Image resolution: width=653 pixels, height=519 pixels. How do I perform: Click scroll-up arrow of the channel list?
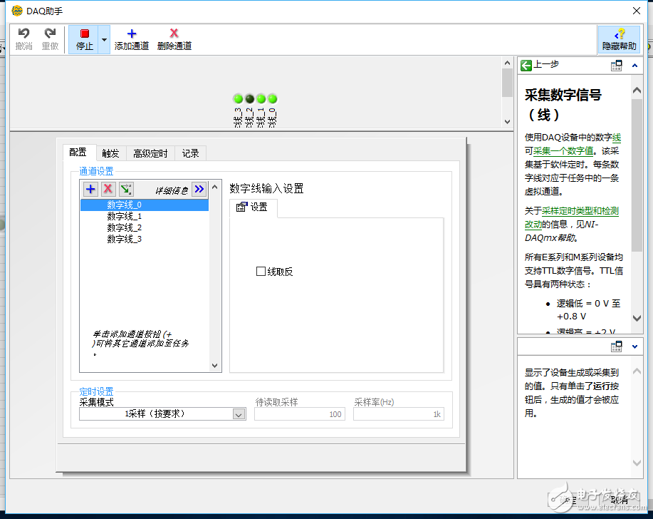(215, 187)
